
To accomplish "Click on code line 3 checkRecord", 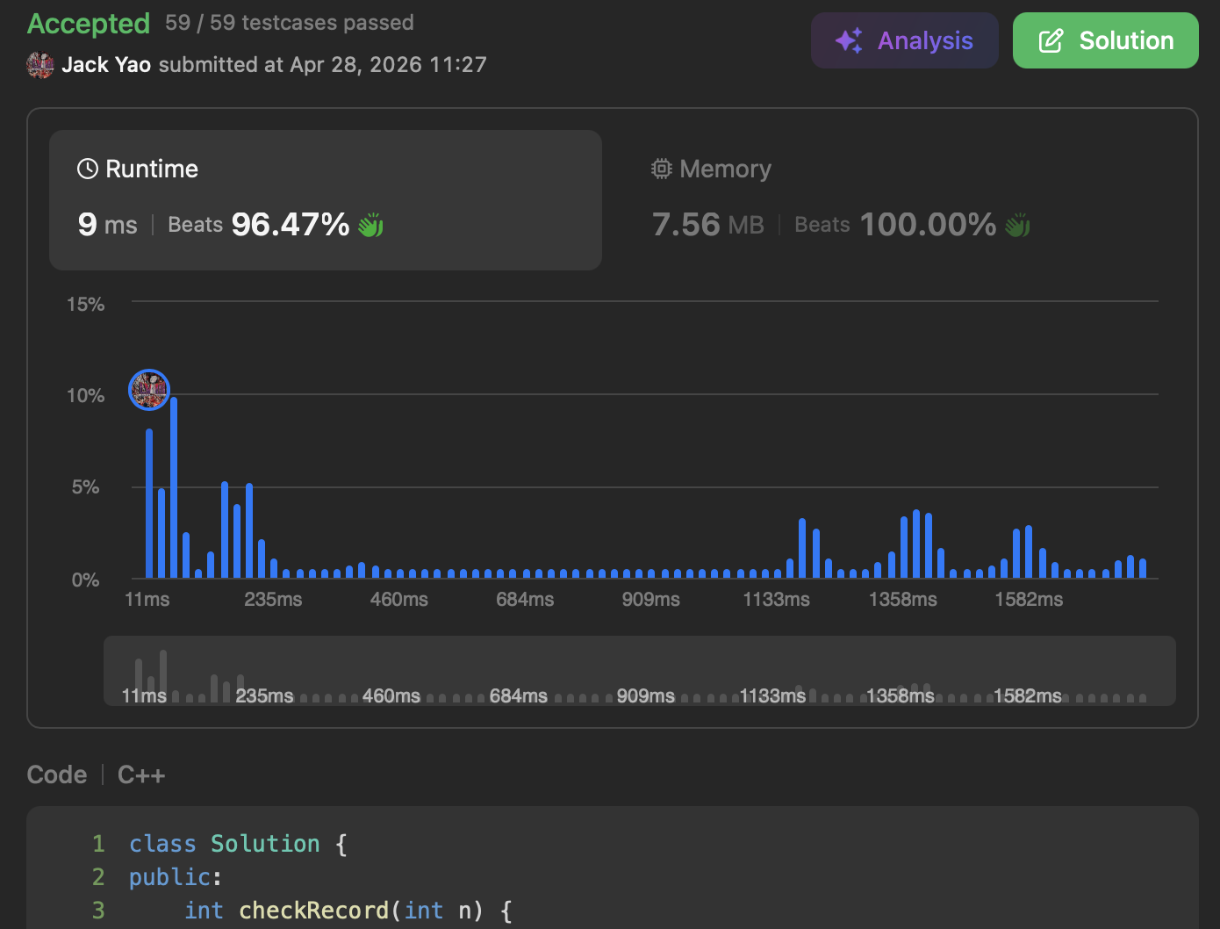I will click(313, 911).
